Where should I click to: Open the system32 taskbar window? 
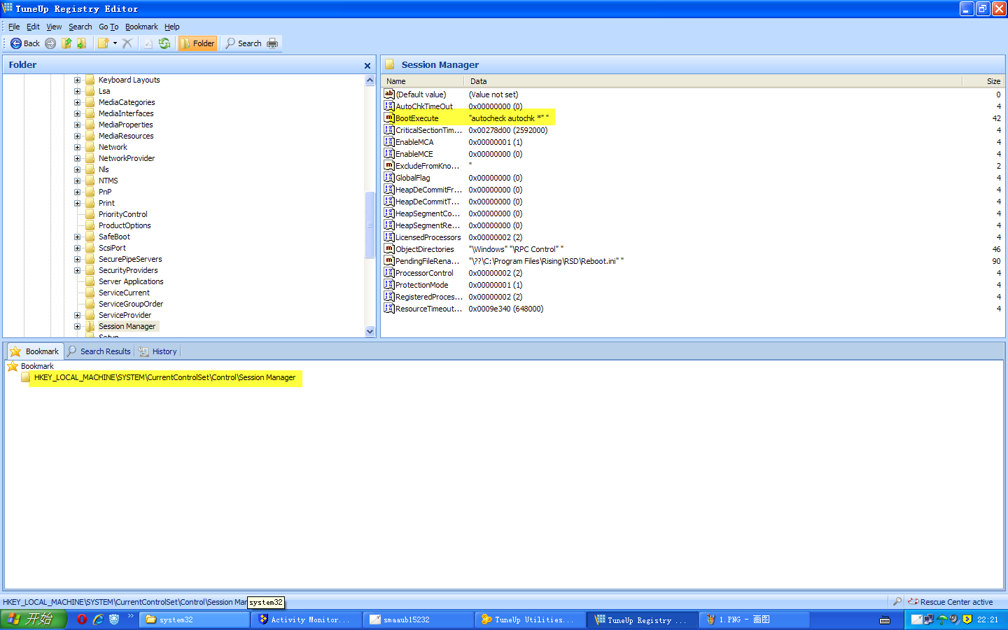(195, 619)
